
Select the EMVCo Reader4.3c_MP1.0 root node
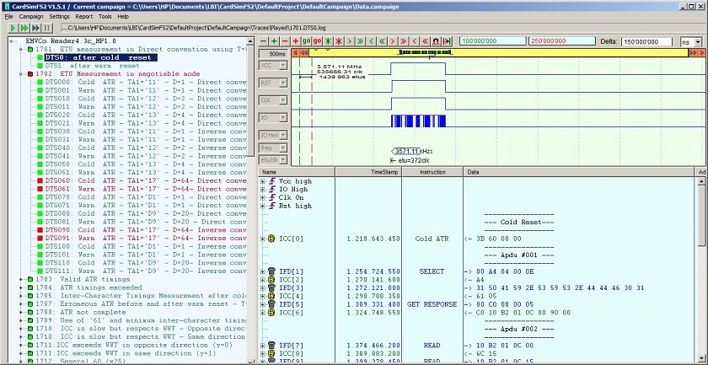[71, 40]
